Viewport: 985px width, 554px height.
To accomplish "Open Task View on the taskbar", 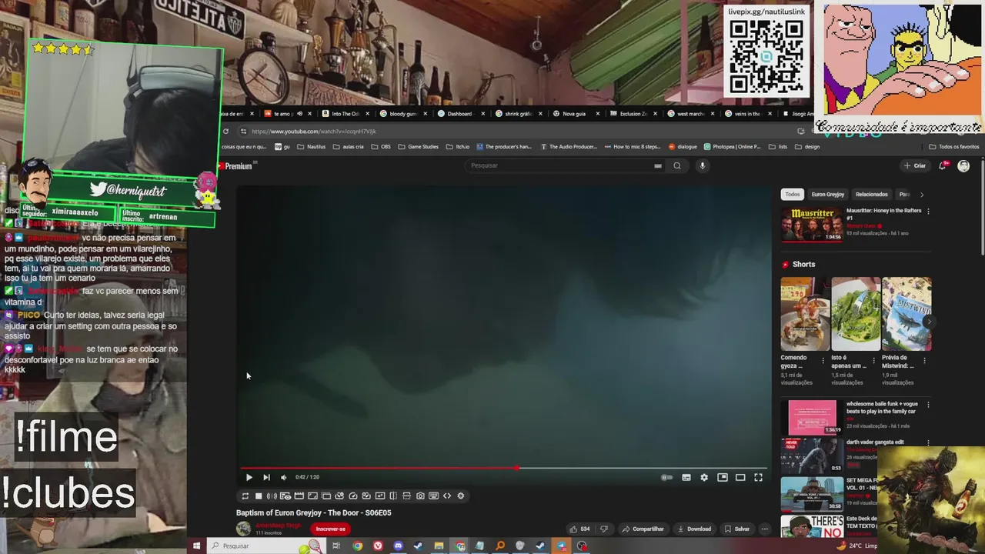I will tap(336, 546).
